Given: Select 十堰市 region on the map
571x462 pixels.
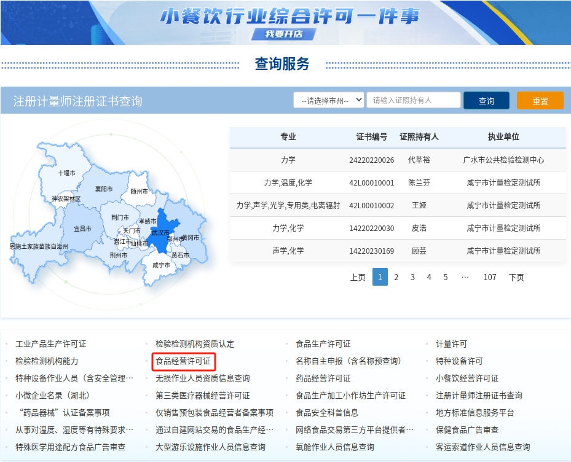Looking at the screenshot, I should pyautogui.click(x=66, y=173).
